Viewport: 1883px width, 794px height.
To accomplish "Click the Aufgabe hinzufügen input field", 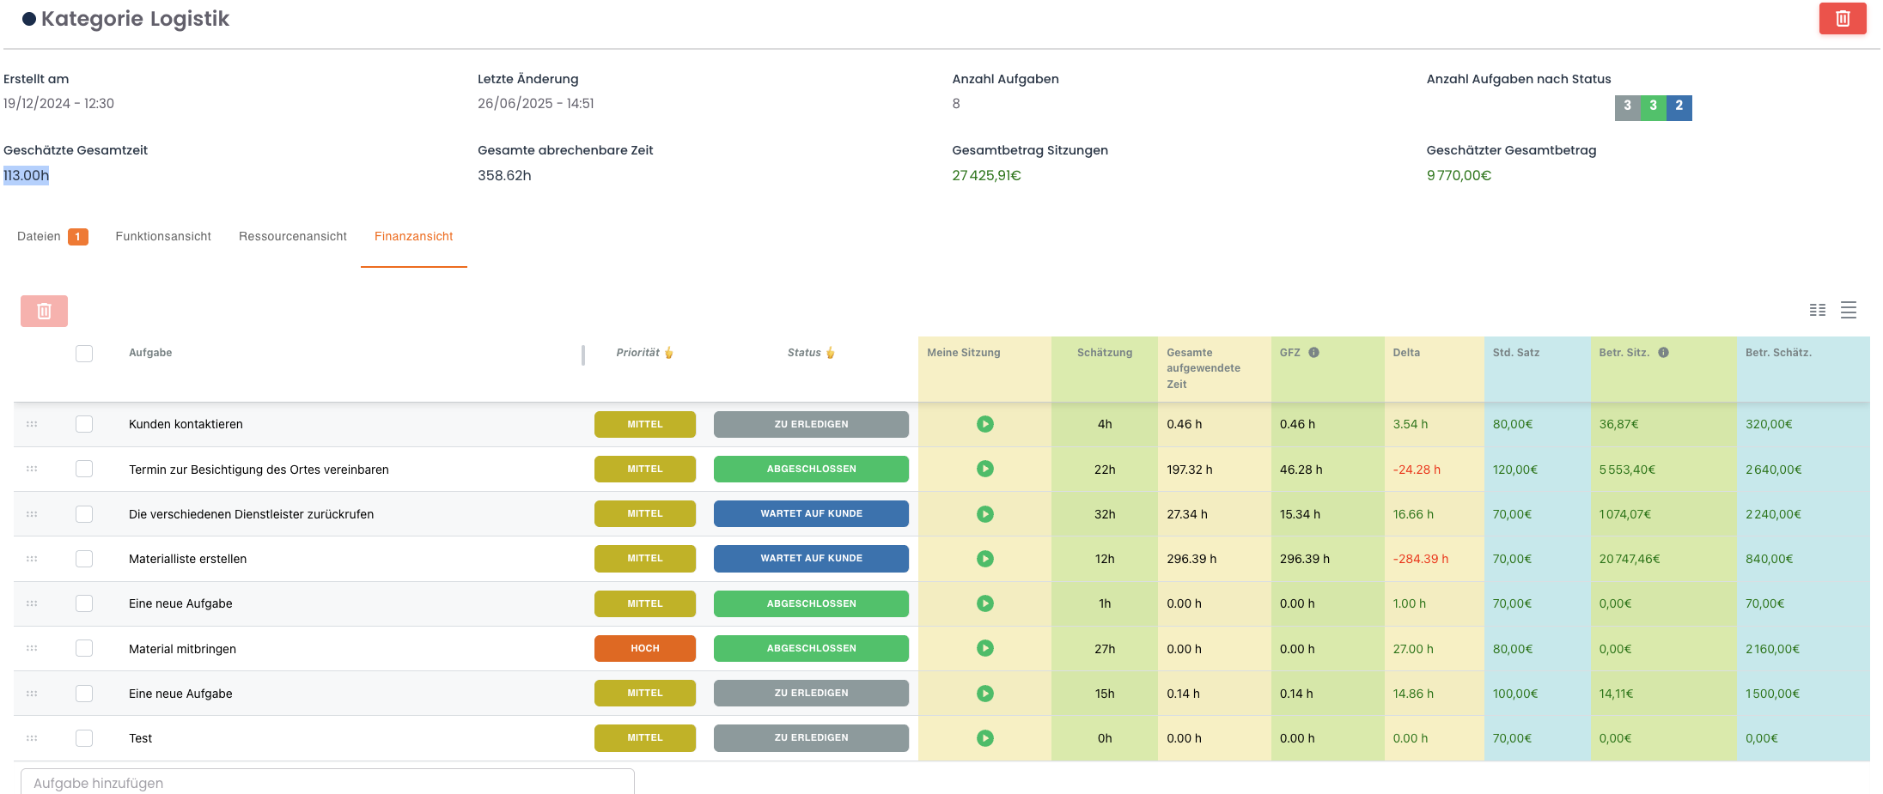I will [326, 783].
